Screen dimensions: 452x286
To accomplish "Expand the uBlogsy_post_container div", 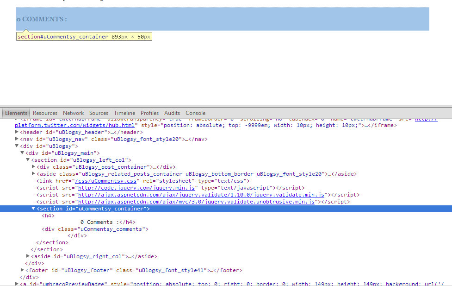I will 33,167.
